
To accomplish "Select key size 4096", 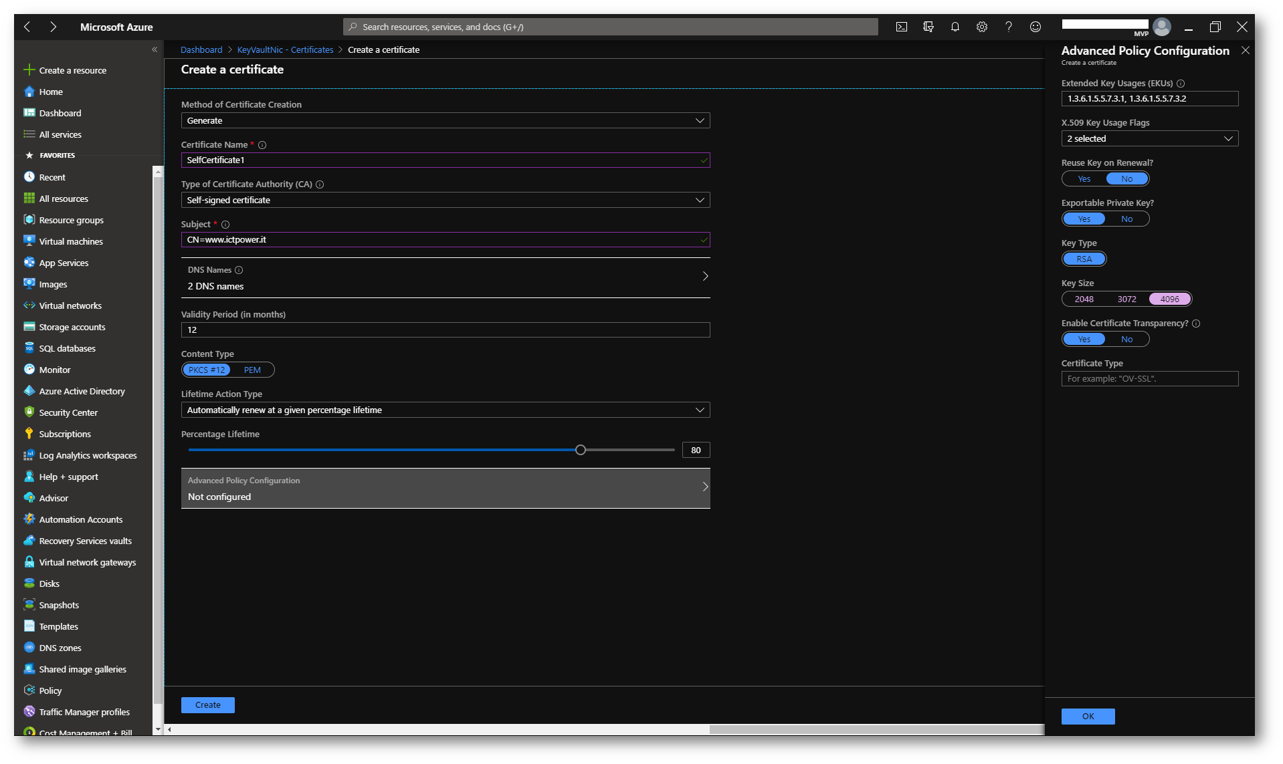I will [x=1169, y=299].
